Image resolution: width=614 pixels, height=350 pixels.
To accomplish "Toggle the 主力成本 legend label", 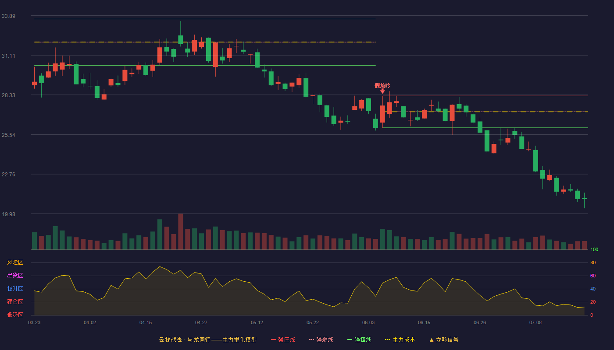I will (404, 339).
